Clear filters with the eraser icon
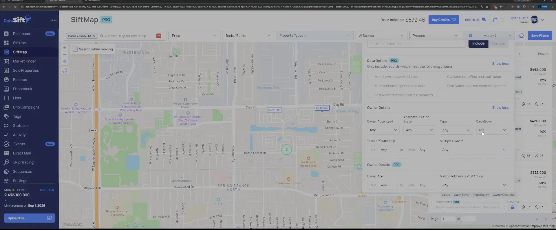556x230 pixels. coord(521,36)
